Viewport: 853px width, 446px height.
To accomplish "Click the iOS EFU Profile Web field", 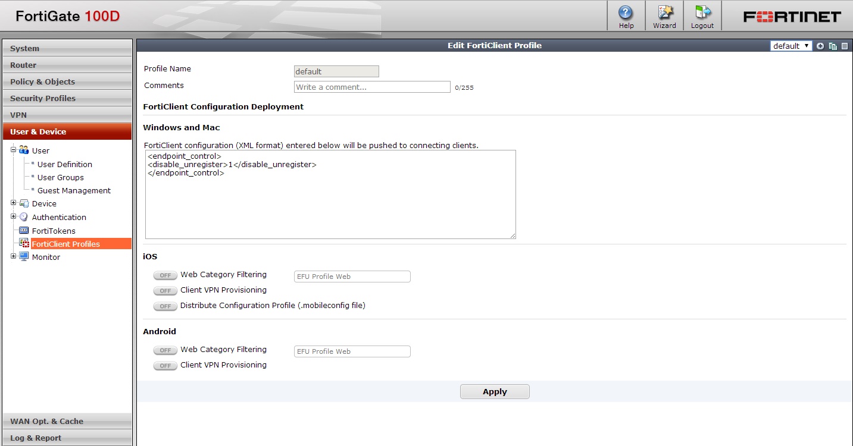I will [x=352, y=277].
